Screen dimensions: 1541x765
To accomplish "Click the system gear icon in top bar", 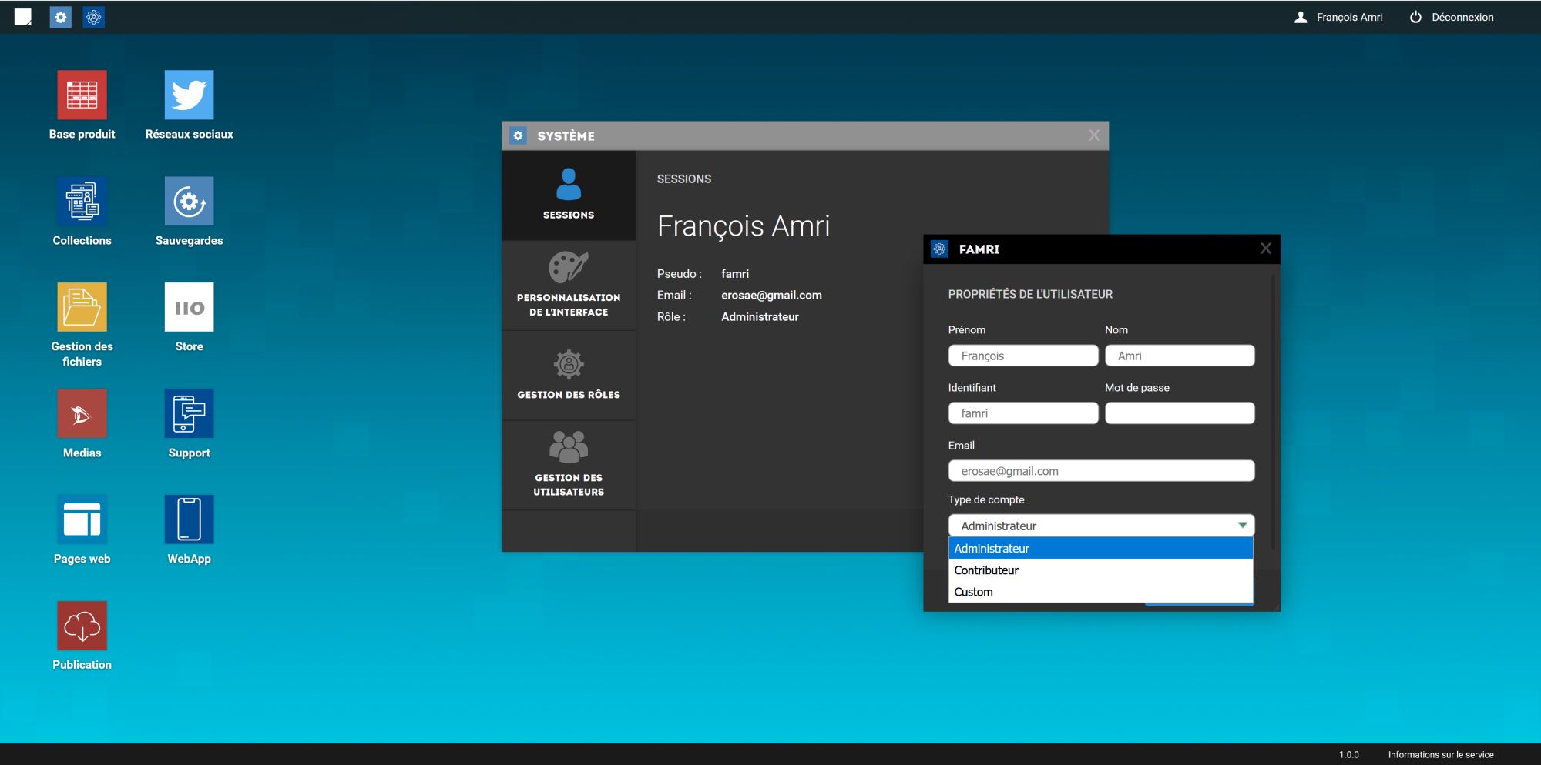I will tap(61, 17).
